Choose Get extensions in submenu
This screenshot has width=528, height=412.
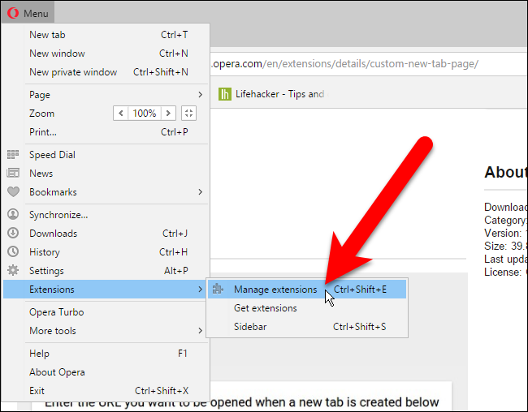pyautogui.click(x=307, y=308)
